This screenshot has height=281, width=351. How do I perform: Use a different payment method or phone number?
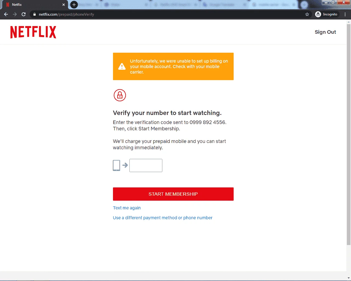[x=163, y=218]
